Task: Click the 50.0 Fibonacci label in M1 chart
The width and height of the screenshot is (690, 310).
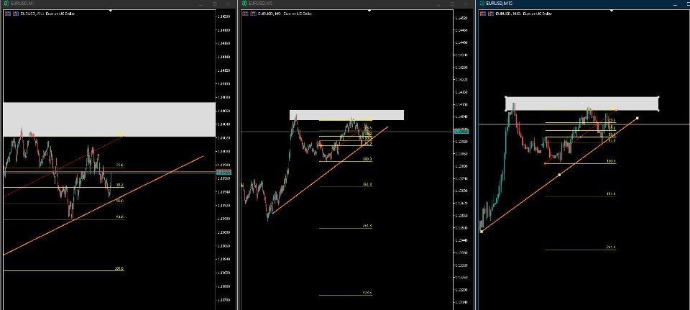Action: (x=120, y=201)
